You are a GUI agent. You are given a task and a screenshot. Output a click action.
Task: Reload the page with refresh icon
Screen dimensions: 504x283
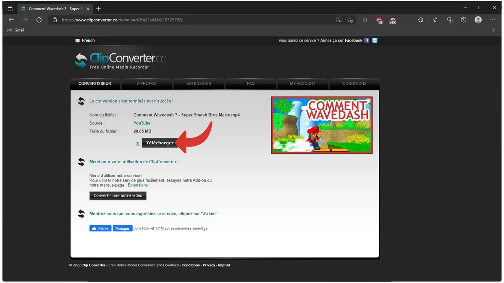pos(39,20)
